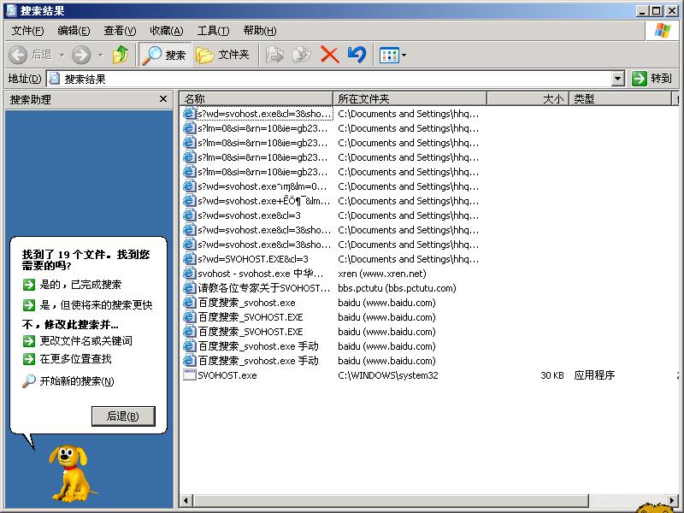Toggle the 搜索 (Search) toolbar button
This screenshot has height=513, width=684.
pyautogui.click(x=165, y=55)
